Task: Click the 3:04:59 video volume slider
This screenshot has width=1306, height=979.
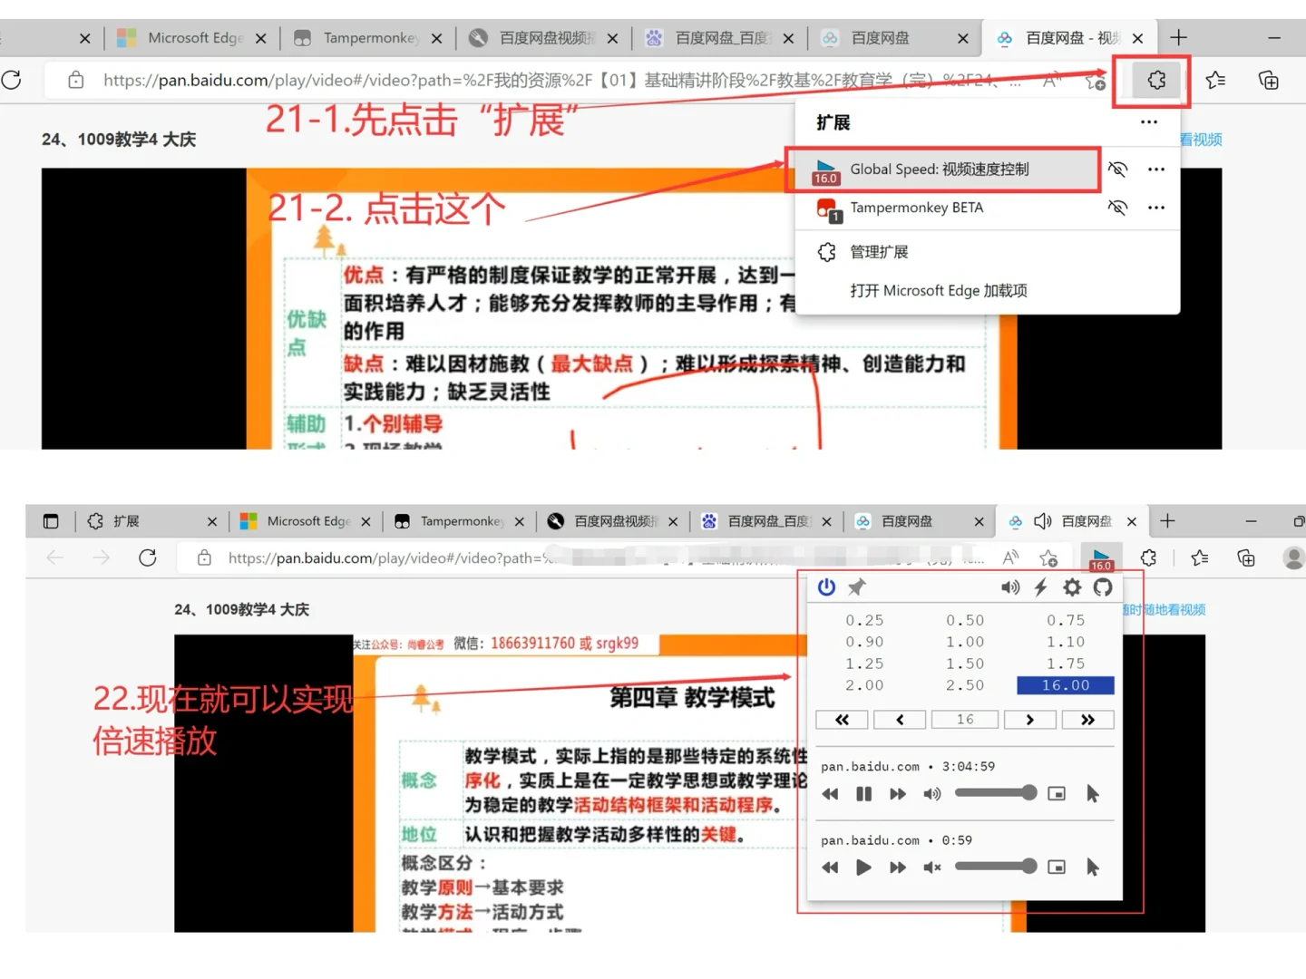Action: (995, 793)
